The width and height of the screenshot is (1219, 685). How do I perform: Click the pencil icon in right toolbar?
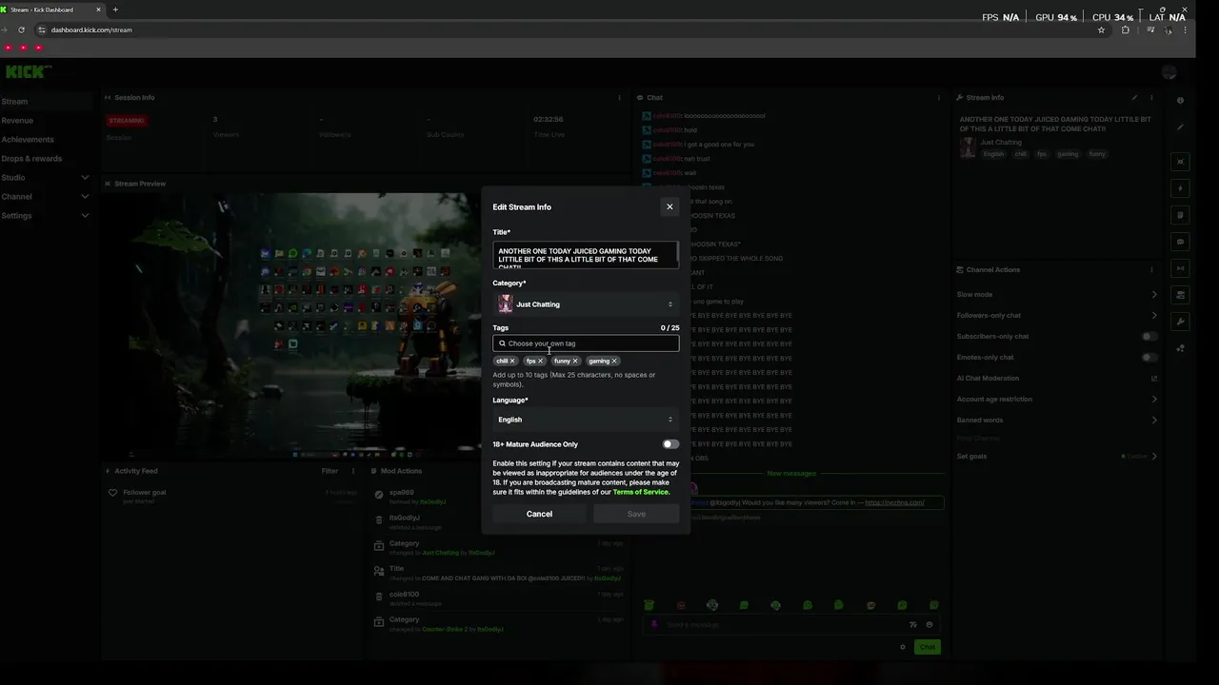pos(1180,127)
